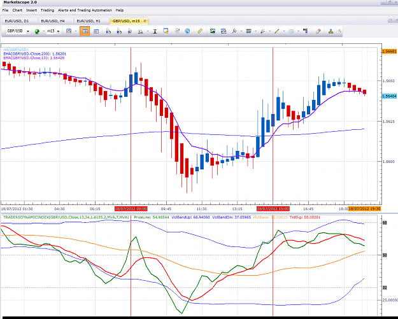Open the Insert menu
The image size is (398, 319).
point(31,10)
